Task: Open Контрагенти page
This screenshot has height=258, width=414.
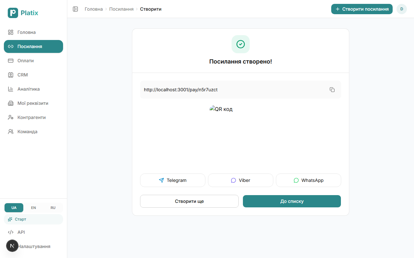Action: click(33, 117)
